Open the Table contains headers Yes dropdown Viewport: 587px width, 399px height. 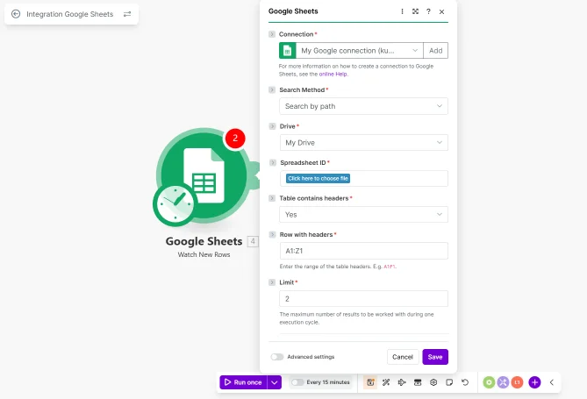tap(363, 215)
